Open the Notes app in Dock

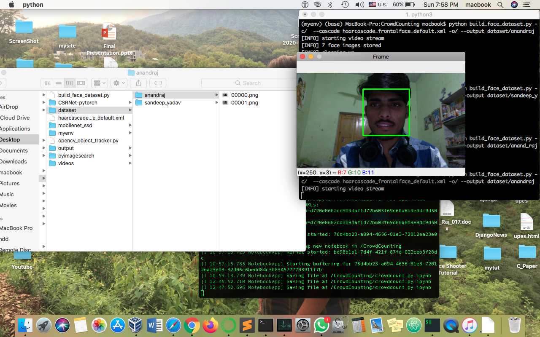[81, 325]
